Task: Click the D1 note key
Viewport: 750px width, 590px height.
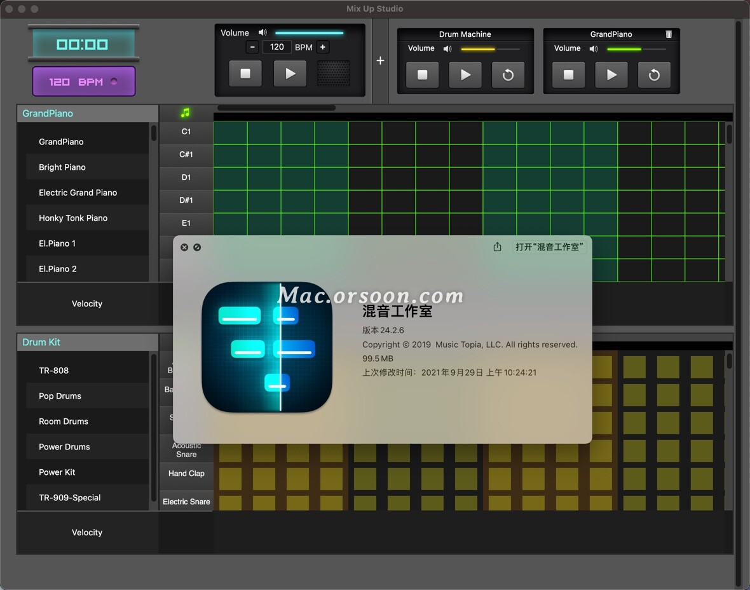Action: 186,177
